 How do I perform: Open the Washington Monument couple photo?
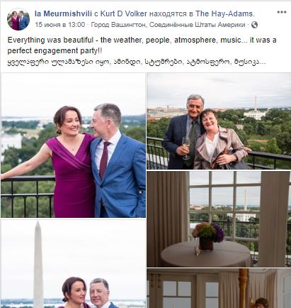click(73, 264)
